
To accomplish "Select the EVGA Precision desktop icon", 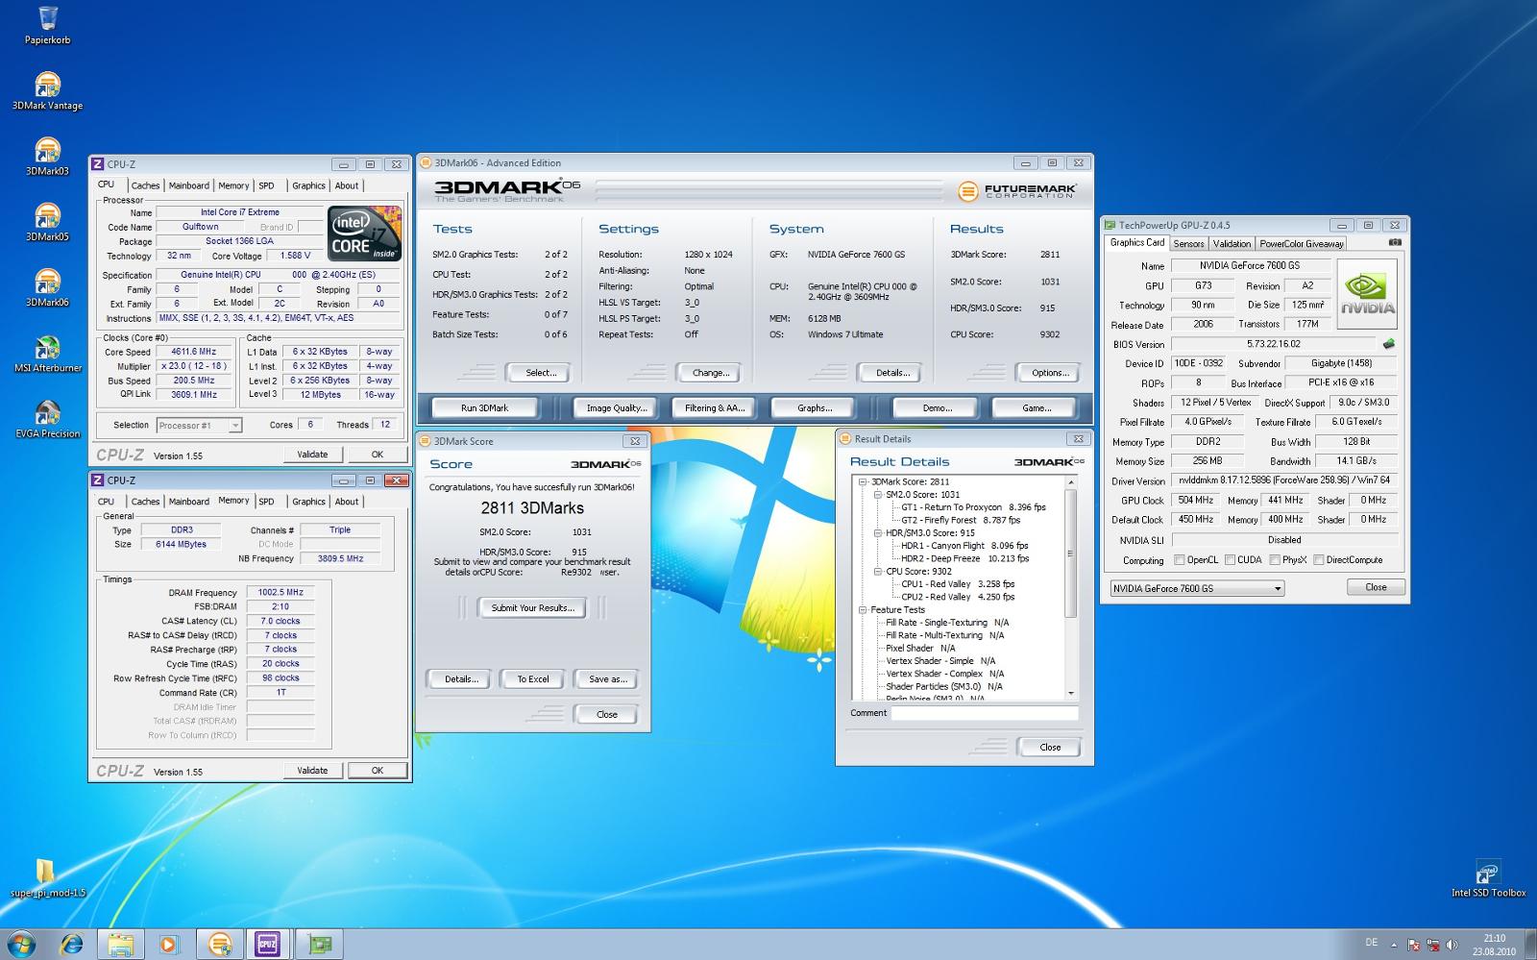I will coord(47,419).
